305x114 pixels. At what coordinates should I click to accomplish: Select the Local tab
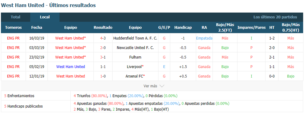(x=45, y=17)
